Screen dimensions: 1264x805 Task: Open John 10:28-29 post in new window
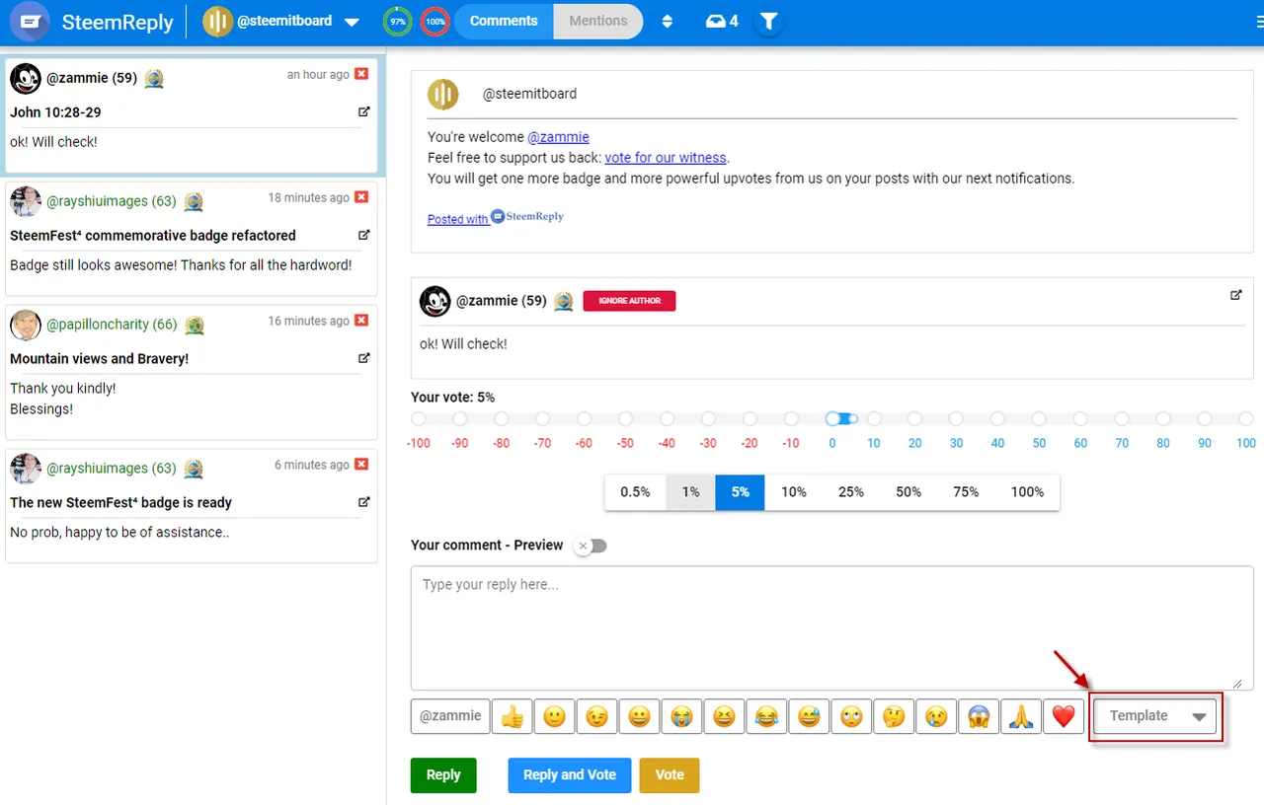[x=363, y=111]
